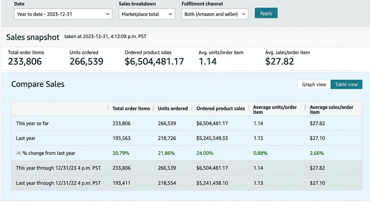Viewport: 370px width, 206px height.
Task: Click the Apply button
Action: (266, 13)
